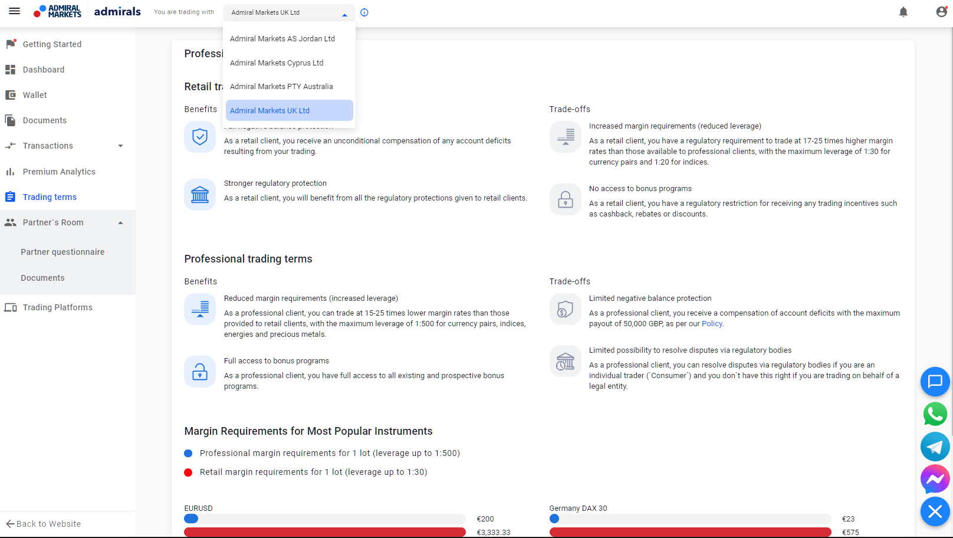Open Getting Started page
Image resolution: width=953 pixels, height=538 pixels.
point(52,44)
